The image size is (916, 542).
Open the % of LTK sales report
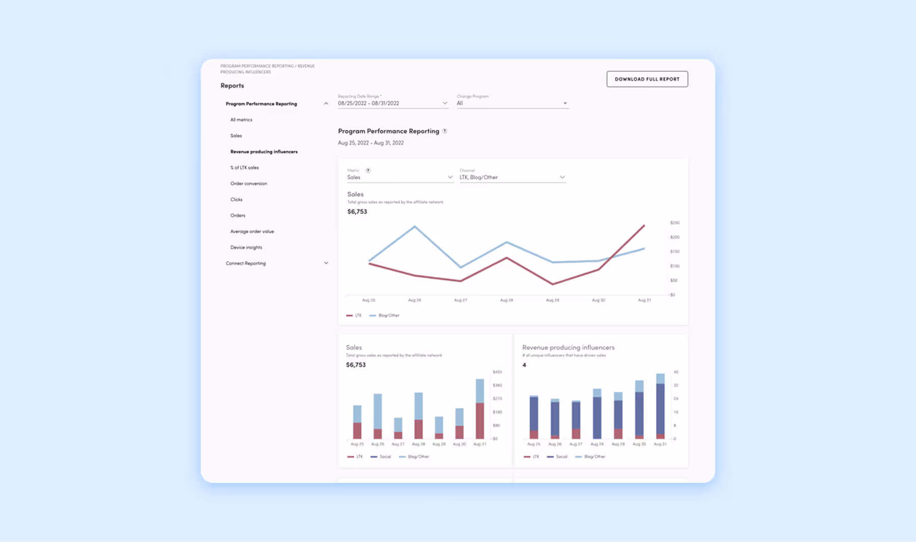coord(244,167)
